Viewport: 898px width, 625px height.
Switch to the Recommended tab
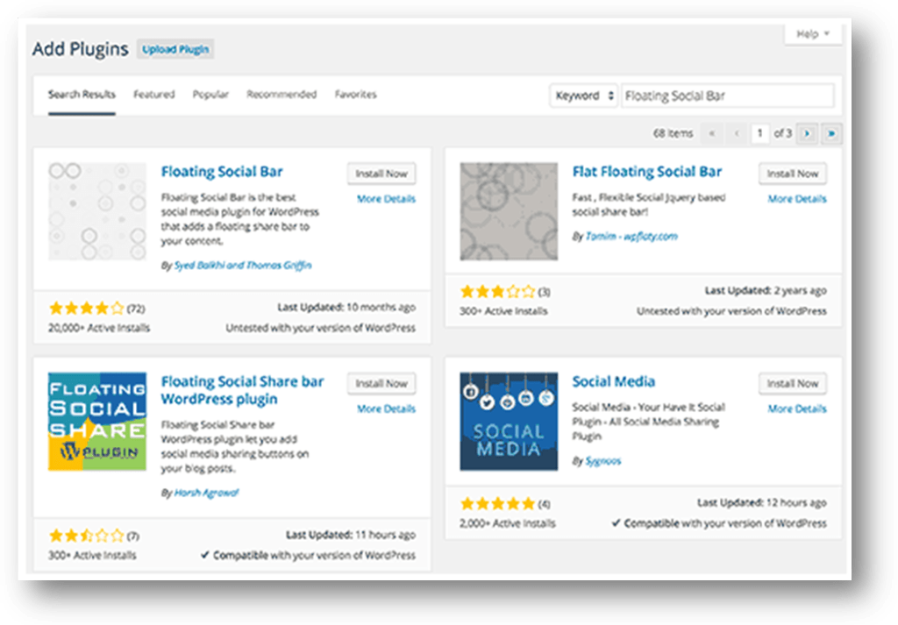coord(282,95)
